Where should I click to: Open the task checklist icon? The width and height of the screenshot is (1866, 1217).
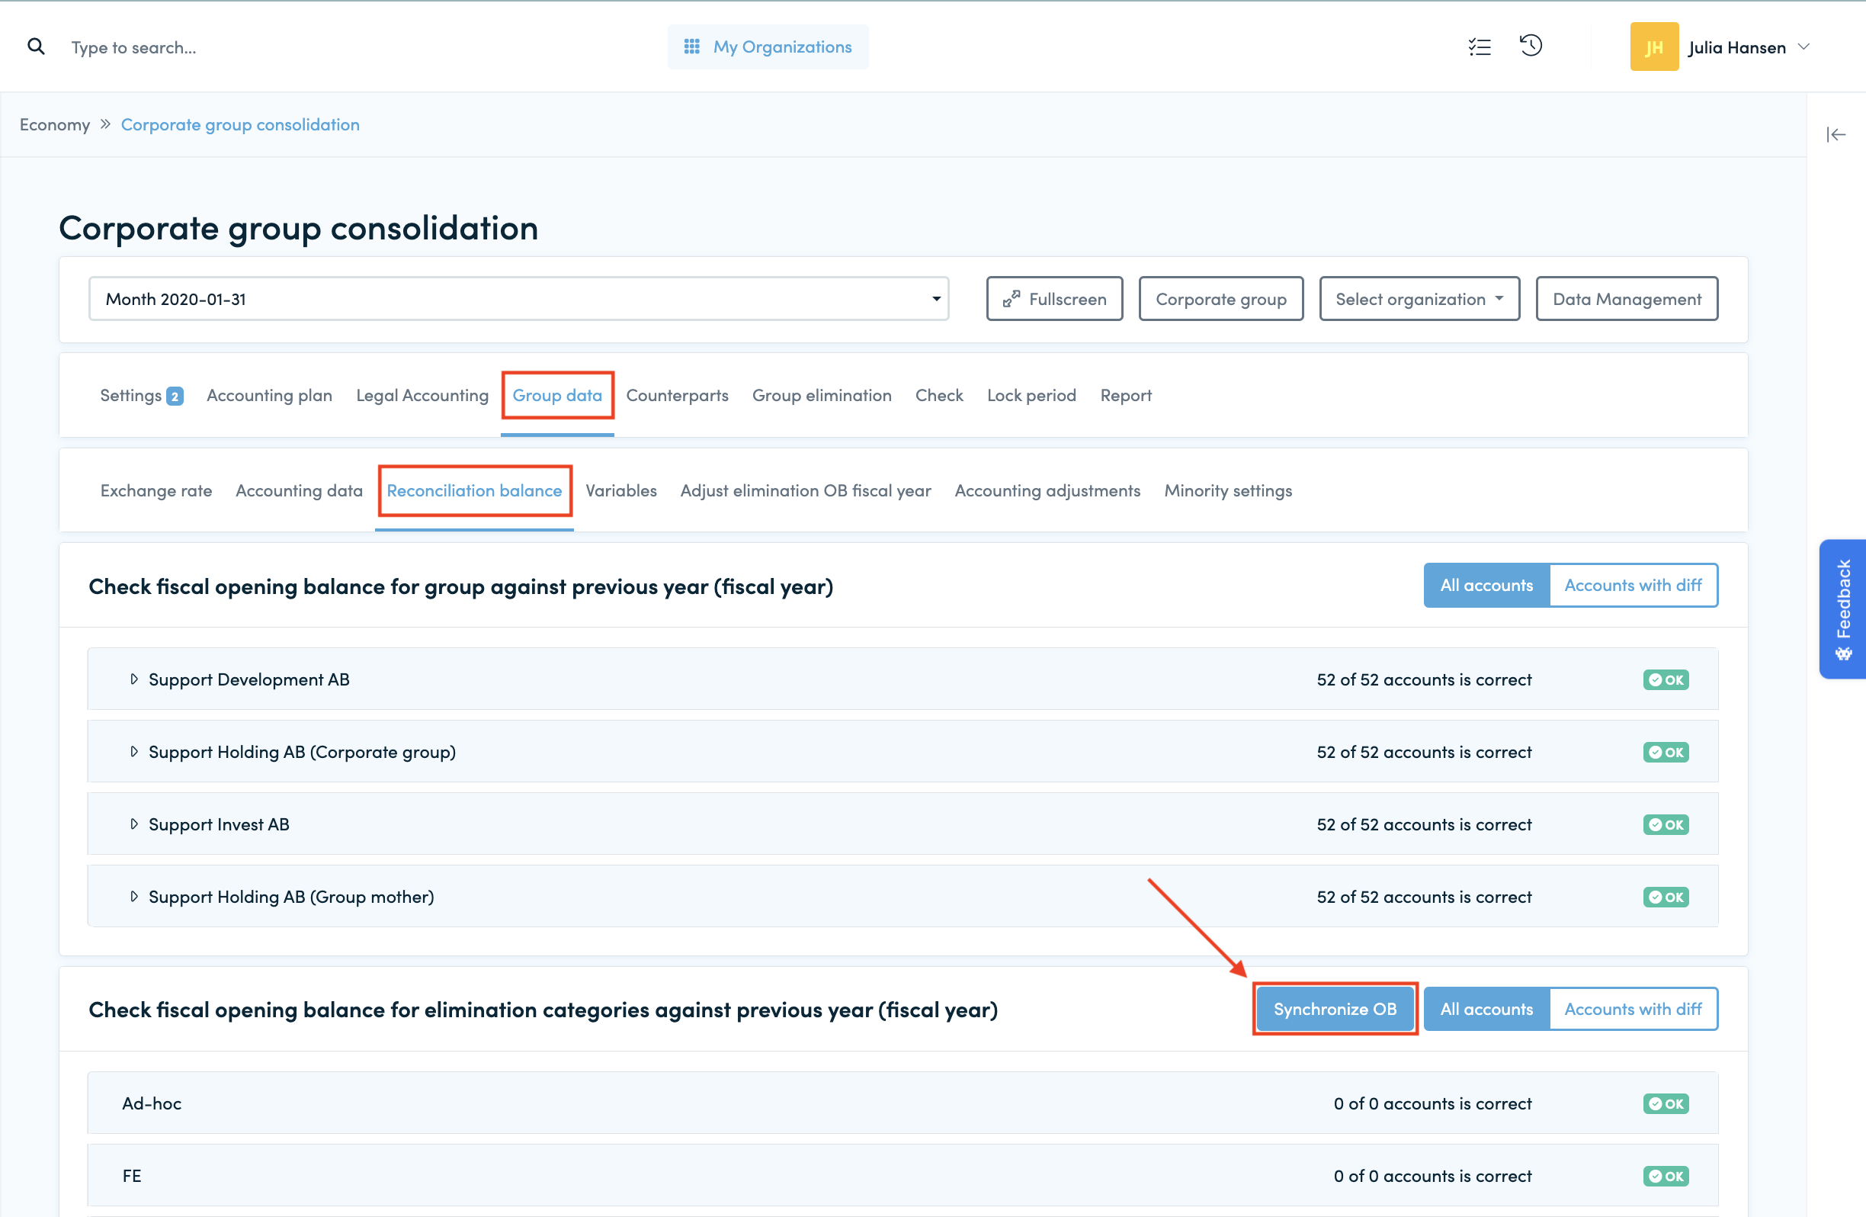[x=1480, y=47]
